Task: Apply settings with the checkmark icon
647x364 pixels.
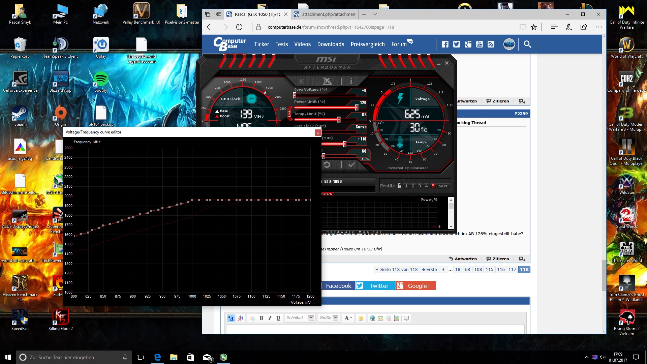Action: point(351,164)
